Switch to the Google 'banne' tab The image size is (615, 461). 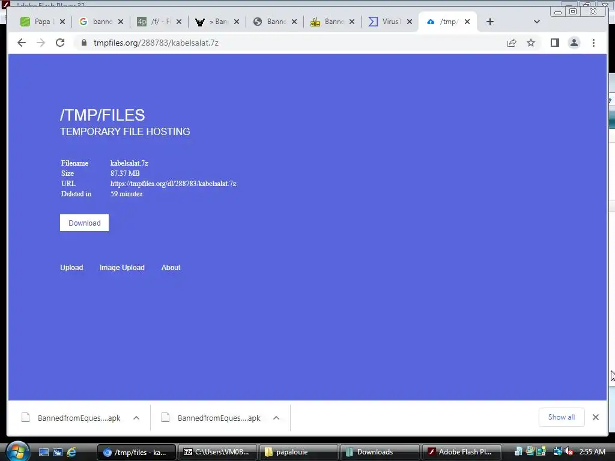point(96,22)
